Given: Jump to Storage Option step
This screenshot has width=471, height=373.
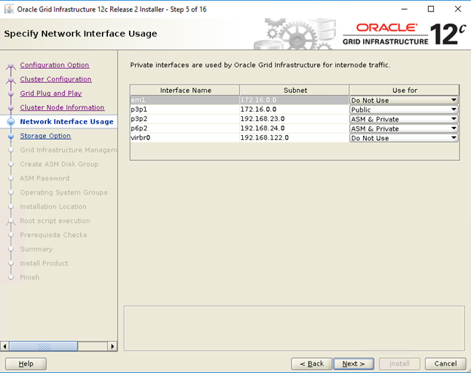Looking at the screenshot, I should (x=45, y=136).
